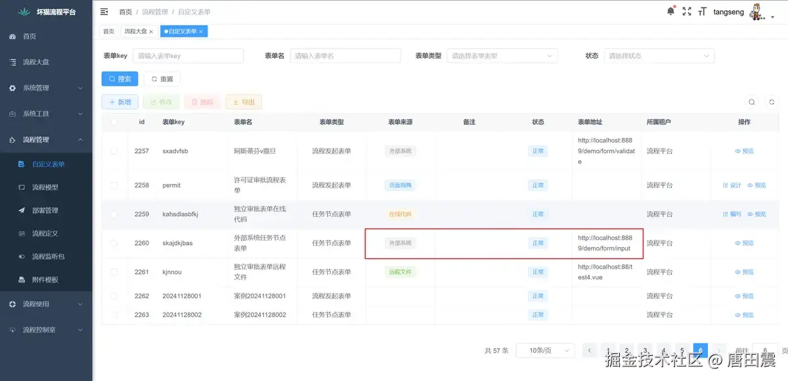Click the blue 搜索 button
This screenshot has width=788, height=381.
point(120,79)
